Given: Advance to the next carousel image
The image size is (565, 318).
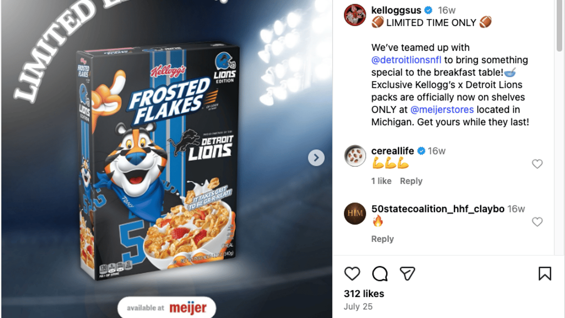Looking at the screenshot, I should point(316,157).
